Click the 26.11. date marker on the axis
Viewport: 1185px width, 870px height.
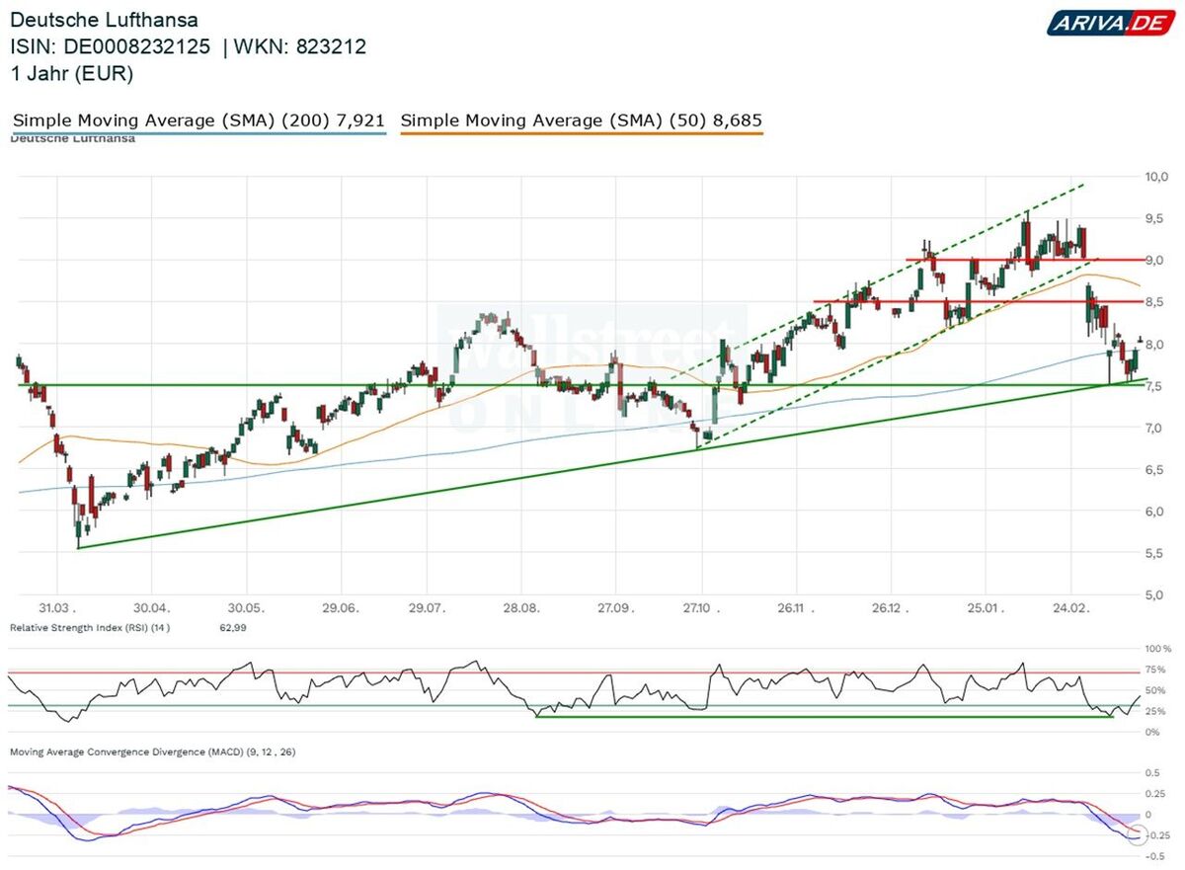[793, 608]
